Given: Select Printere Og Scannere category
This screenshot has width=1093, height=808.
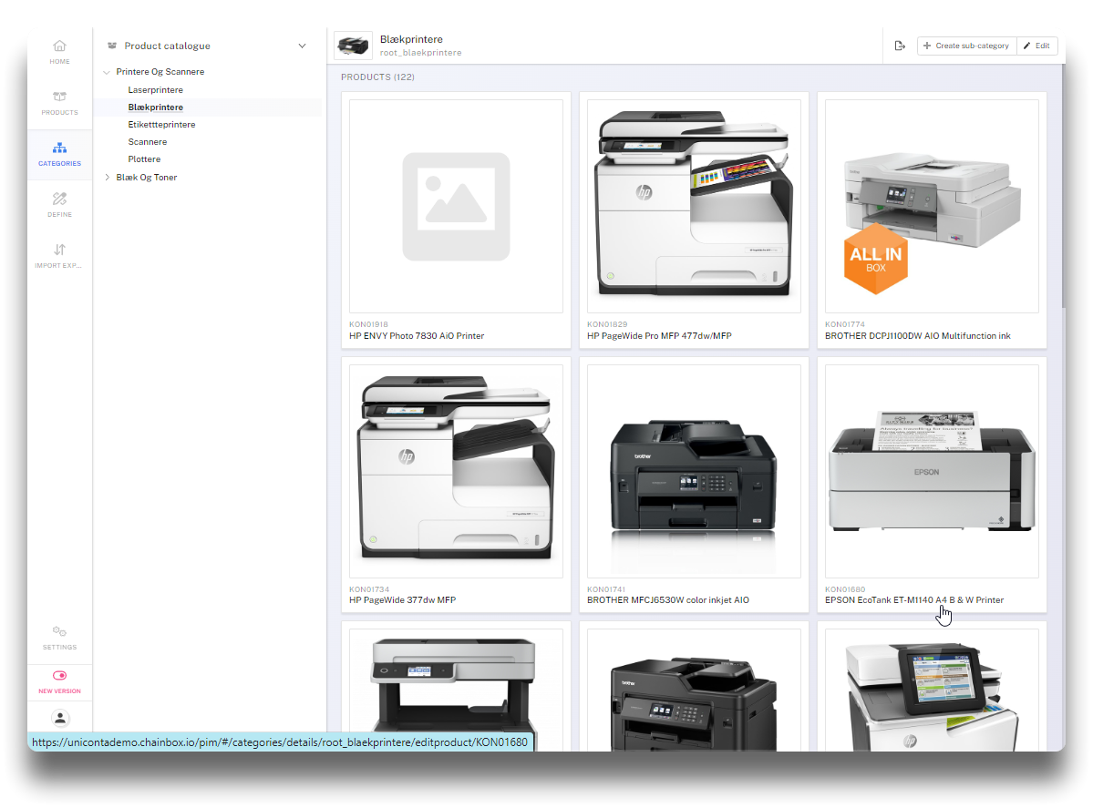Looking at the screenshot, I should point(160,72).
